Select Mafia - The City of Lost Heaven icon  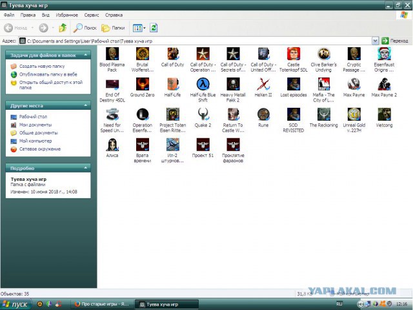(324, 84)
